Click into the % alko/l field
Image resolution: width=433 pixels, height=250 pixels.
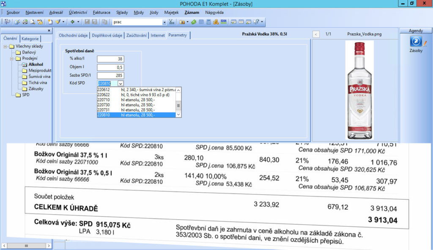coord(110,59)
